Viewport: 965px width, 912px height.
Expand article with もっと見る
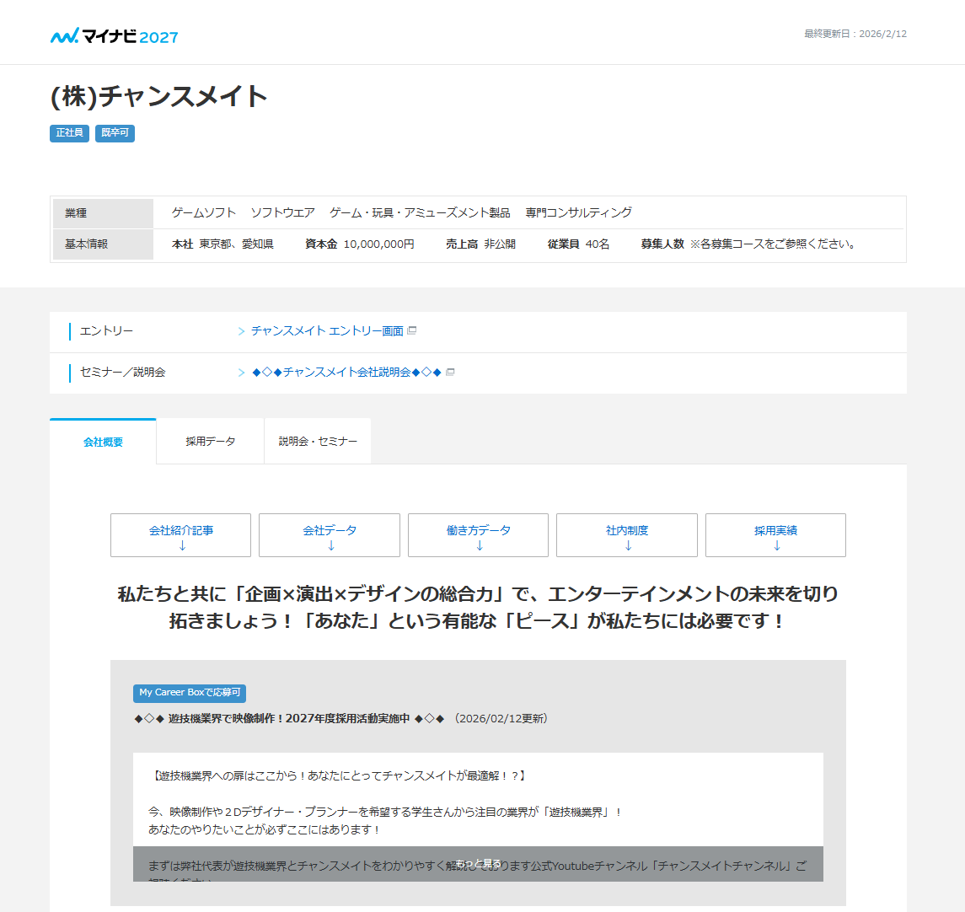tap(478, 863)
